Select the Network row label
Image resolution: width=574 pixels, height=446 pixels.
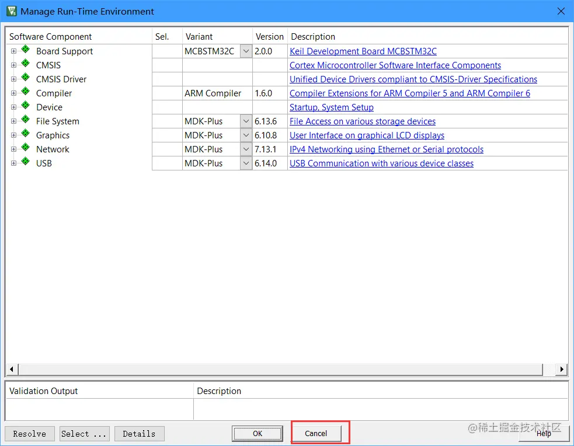click(53, 149)
